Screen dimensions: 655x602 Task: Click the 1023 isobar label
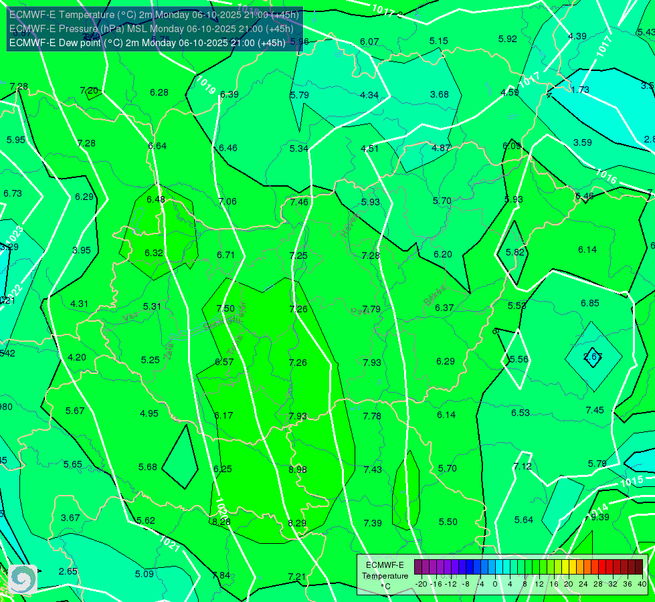(15, 236)
